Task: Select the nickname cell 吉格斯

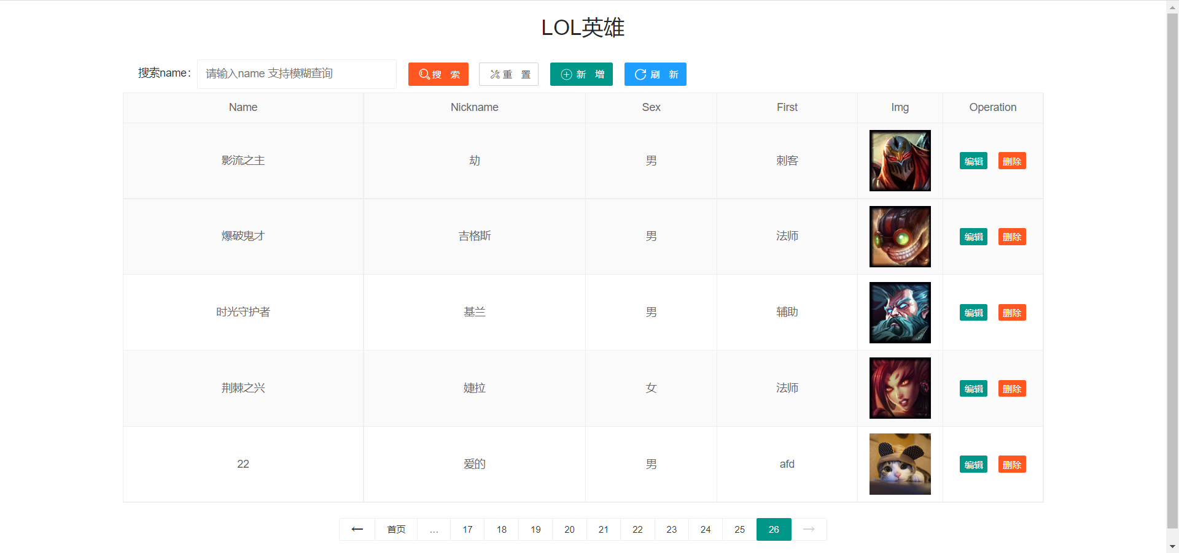Action: click(x=475, y=236)
